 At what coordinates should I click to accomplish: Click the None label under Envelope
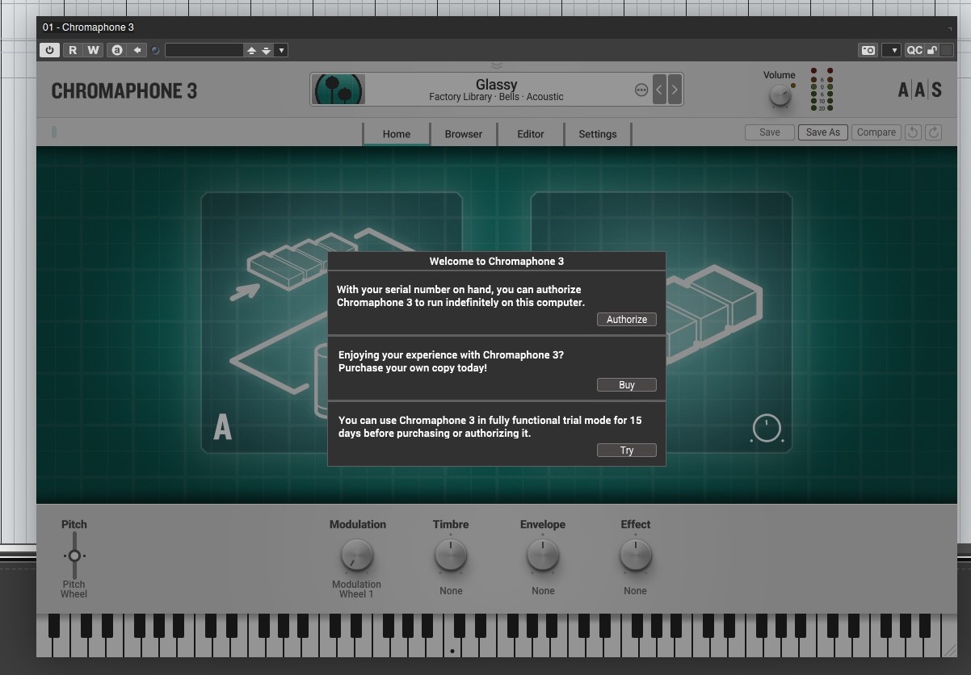click(543, 591)
